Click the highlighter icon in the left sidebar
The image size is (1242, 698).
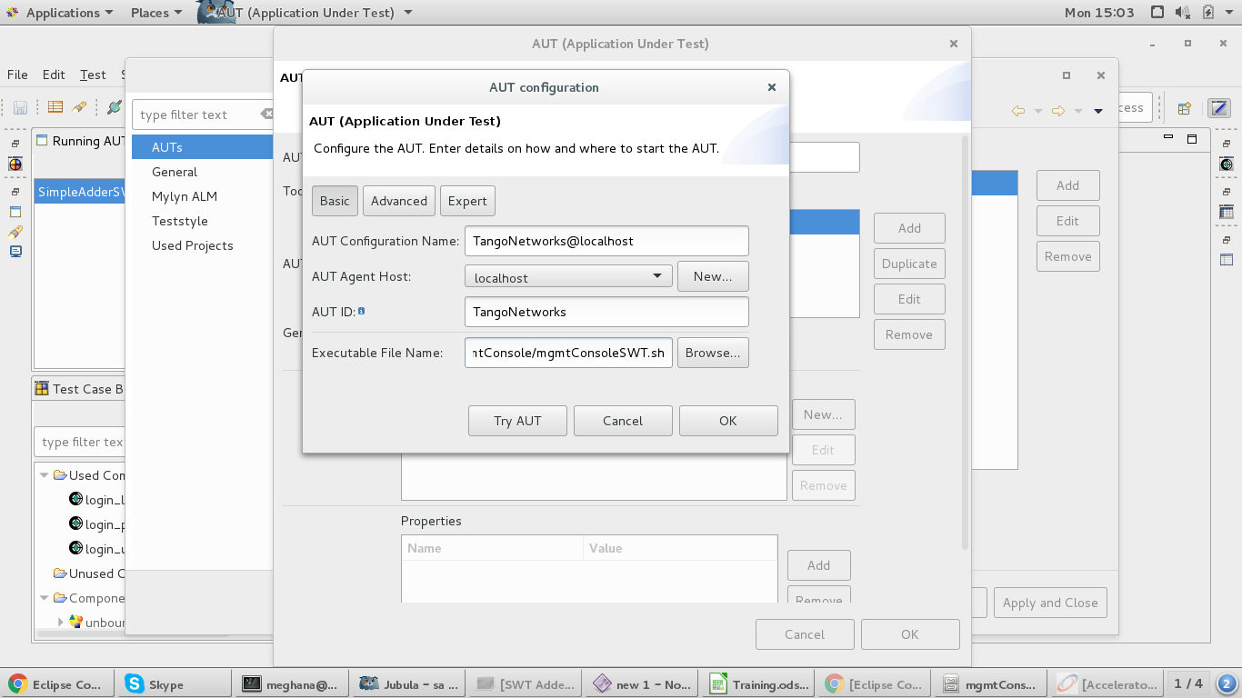click(x=15, y=231)
